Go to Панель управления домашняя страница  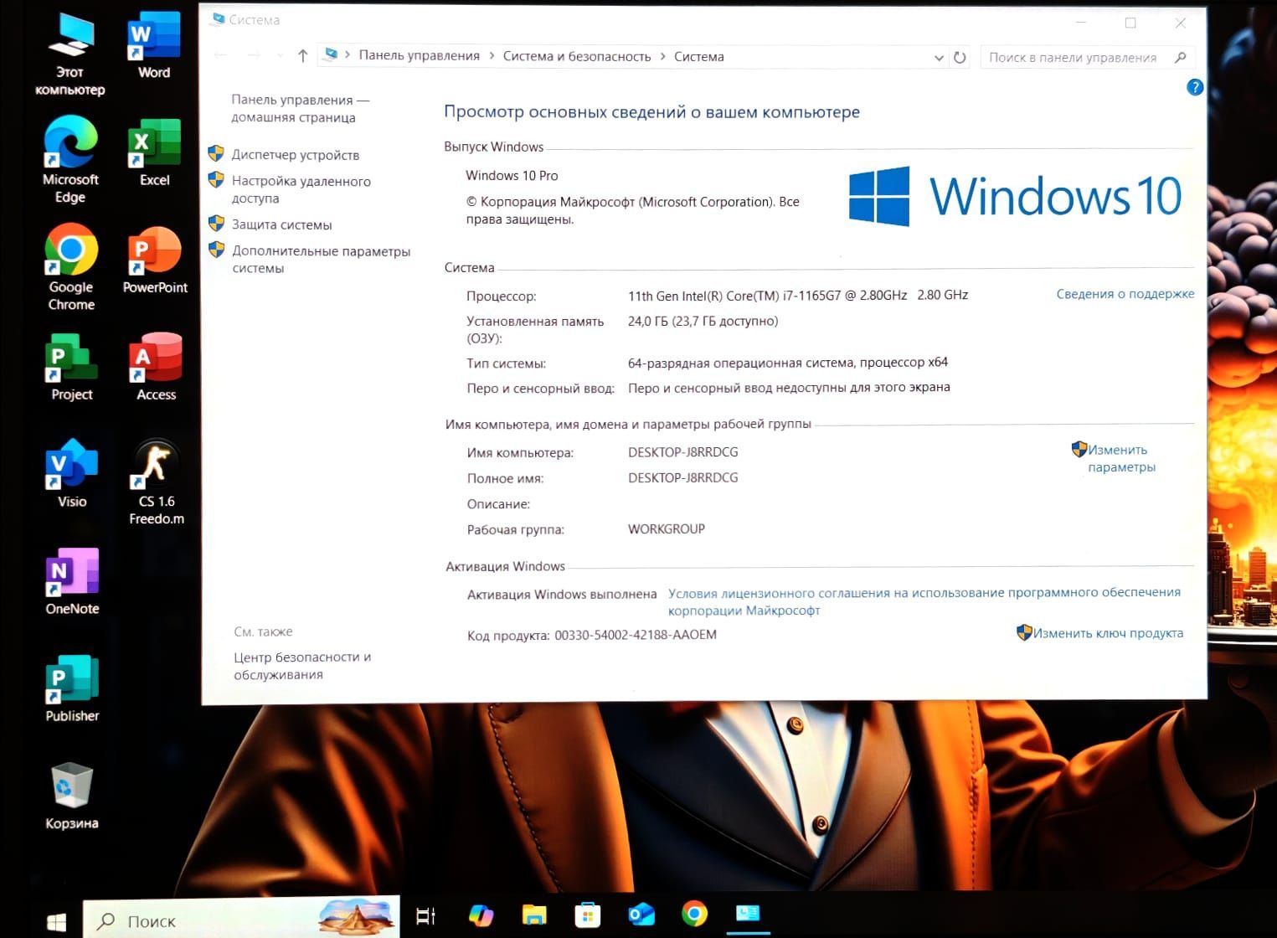click(301, 108)
